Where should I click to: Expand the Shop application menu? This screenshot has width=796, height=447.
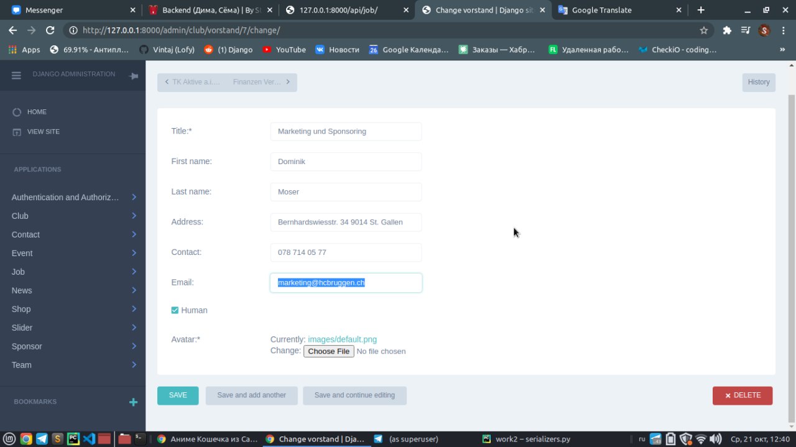(73, 309)
